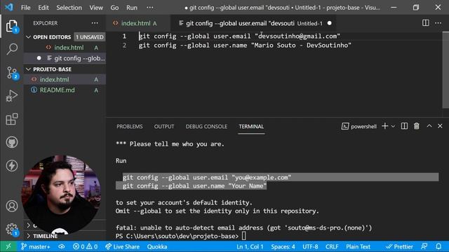Open the Explorer view in activity bar
Viewport: 449px width, 252px height.
[x=12, y=27]
